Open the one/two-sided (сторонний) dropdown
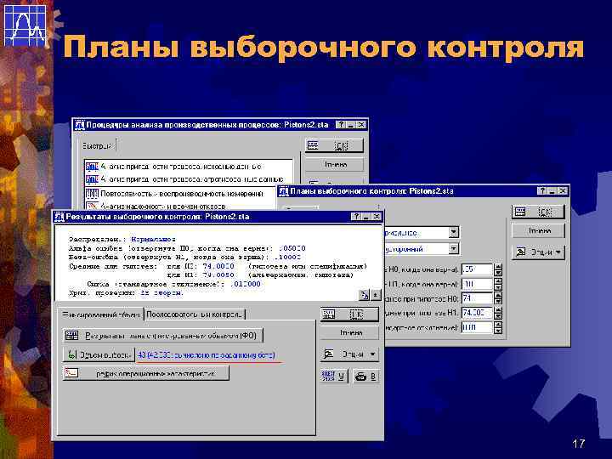 click(453, 248)
